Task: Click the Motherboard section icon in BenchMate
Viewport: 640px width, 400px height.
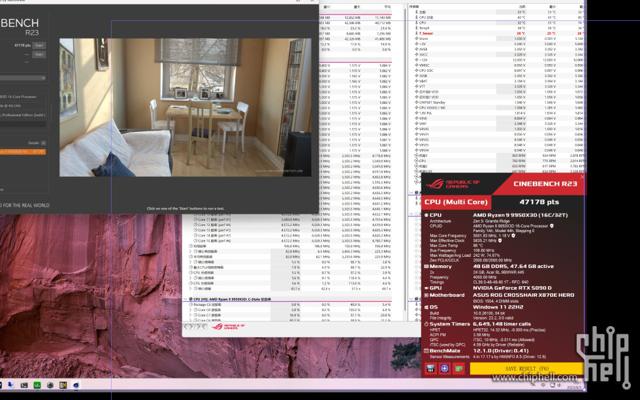Action: pyautogui.click(x=426, y=295)
